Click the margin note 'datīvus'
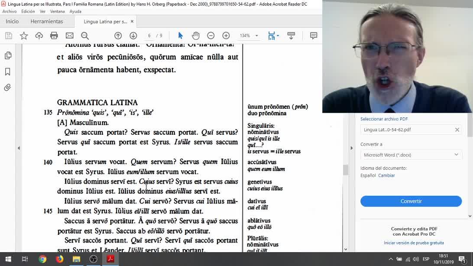This screenshot has height=266, width=473. (257, 201)
